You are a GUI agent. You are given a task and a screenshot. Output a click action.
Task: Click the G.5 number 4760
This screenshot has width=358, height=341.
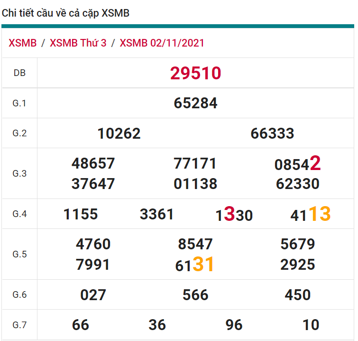(93, 244)
